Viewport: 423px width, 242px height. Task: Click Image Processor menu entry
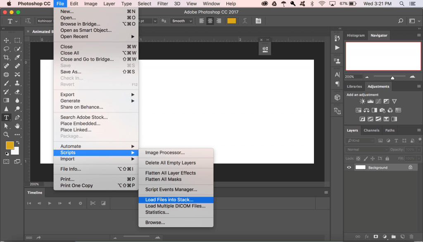[165, 153]
